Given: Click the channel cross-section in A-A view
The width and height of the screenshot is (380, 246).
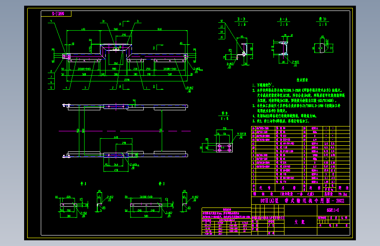Looking at the screenshot, I should (x=283, y=49).
